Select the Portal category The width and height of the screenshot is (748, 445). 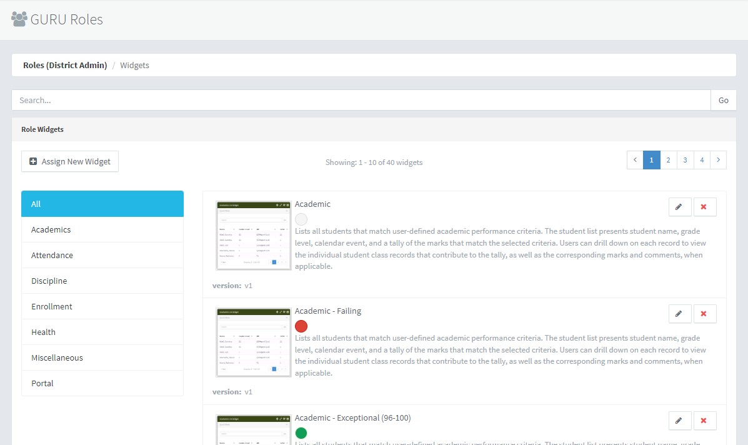pos(102,383)
